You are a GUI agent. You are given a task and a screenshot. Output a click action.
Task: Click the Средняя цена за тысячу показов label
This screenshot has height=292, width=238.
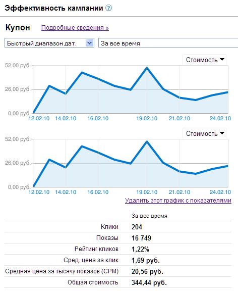(62, 271)
